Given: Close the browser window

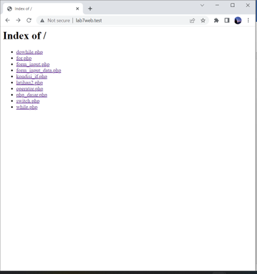Looking at the screenshot, I should (x=248, y=5).
